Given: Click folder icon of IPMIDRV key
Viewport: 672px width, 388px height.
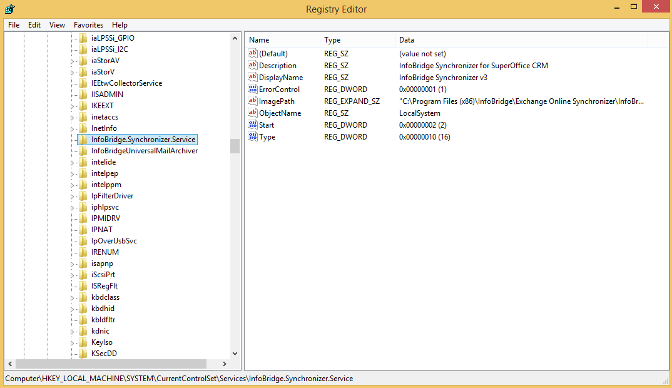Looking at the screenshot, I should (83, 218).
